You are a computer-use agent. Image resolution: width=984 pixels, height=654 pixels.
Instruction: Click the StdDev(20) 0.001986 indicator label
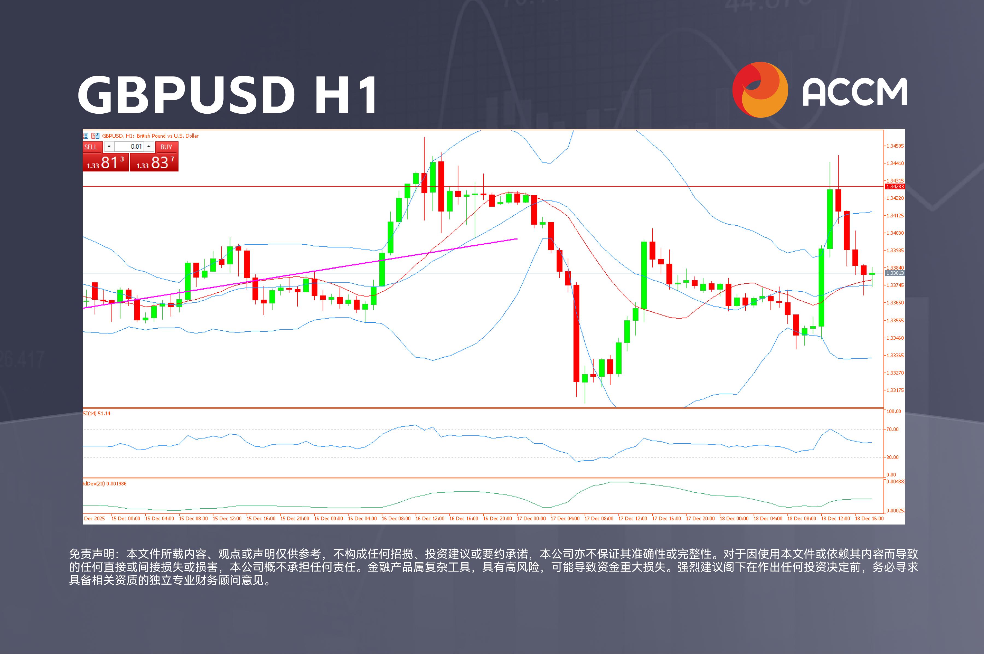tap(104, 484)
